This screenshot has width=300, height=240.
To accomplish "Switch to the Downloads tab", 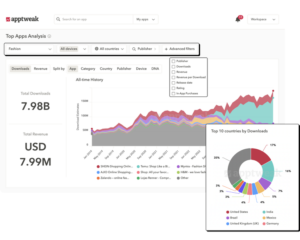I will point(20,69).
